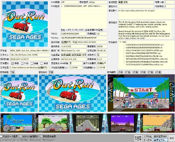Viewport: 175px width, 142px height.
Task: Click the 文件大小 field 106,728,509 Bytes
Action: tap(30, 55)
